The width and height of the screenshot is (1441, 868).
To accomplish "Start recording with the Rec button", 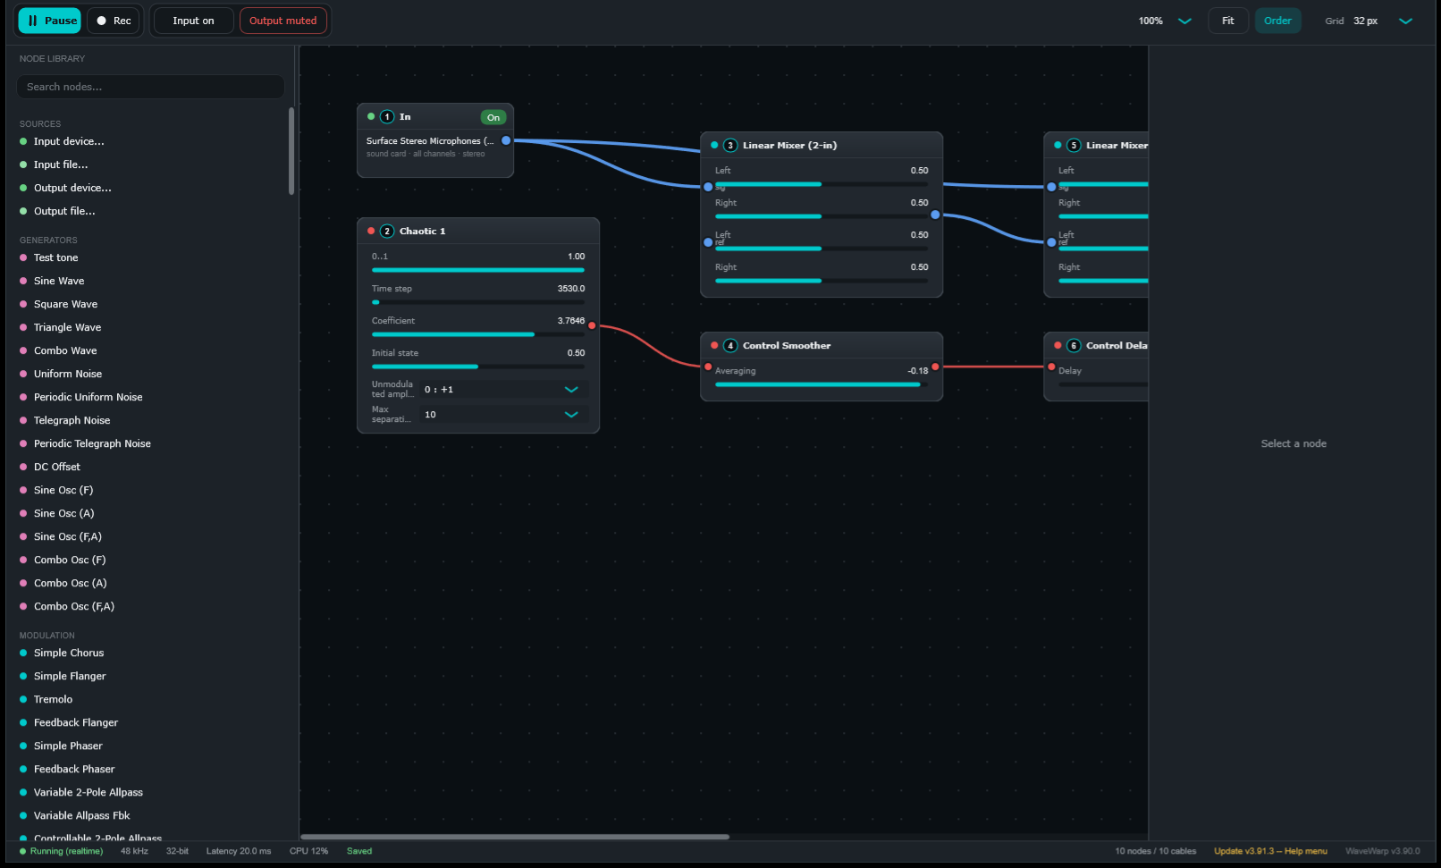I will [x=114, y=21].
